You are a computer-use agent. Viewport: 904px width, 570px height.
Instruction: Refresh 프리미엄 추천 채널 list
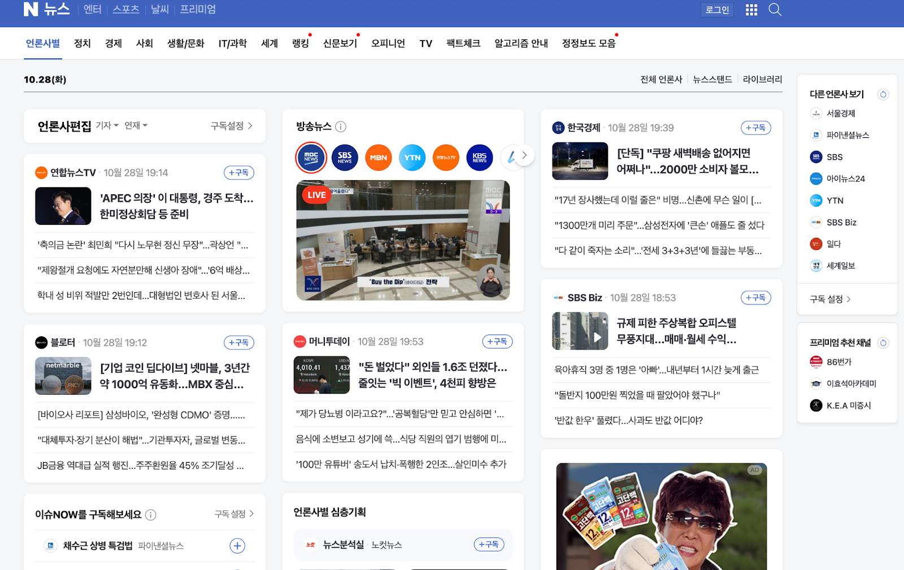click(x=883, y=343)
